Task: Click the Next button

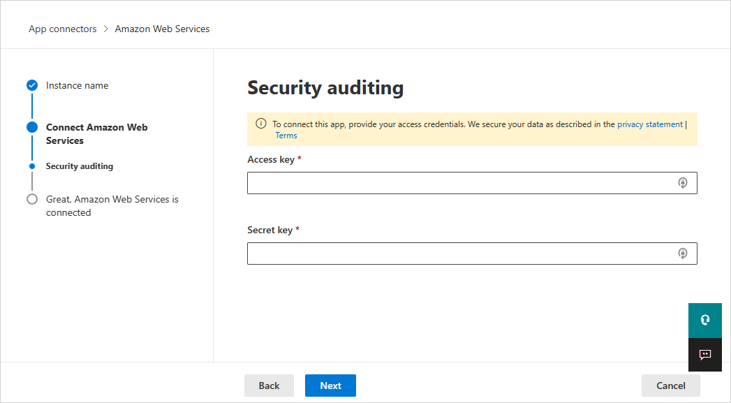Action: (330, 385)
